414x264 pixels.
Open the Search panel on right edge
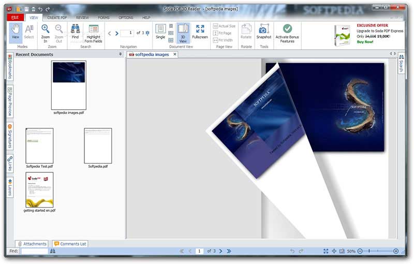401,63
